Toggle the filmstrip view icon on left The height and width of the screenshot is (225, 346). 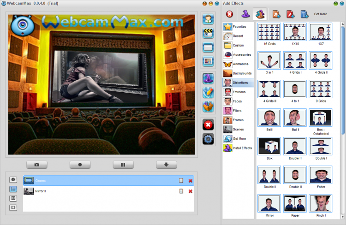13,207
